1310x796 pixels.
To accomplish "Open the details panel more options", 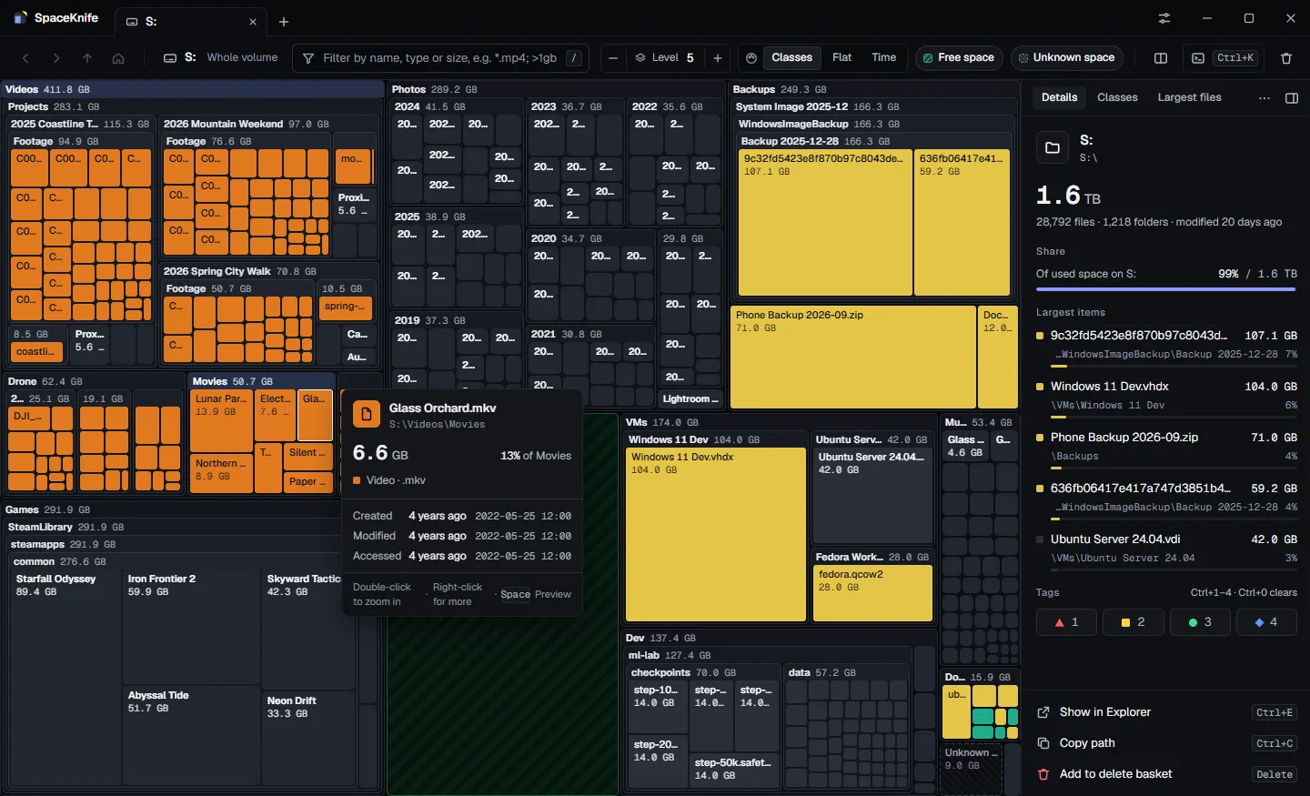I will [1265, 98].
